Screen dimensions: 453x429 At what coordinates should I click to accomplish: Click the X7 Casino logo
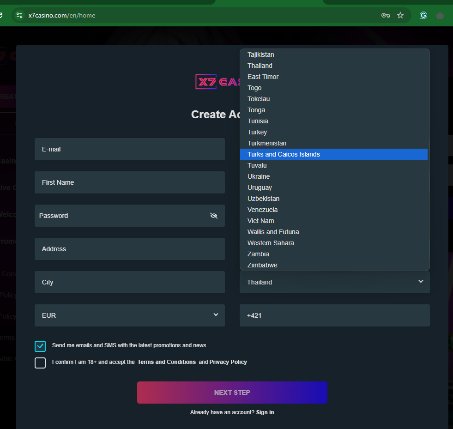tap(218, 82)
